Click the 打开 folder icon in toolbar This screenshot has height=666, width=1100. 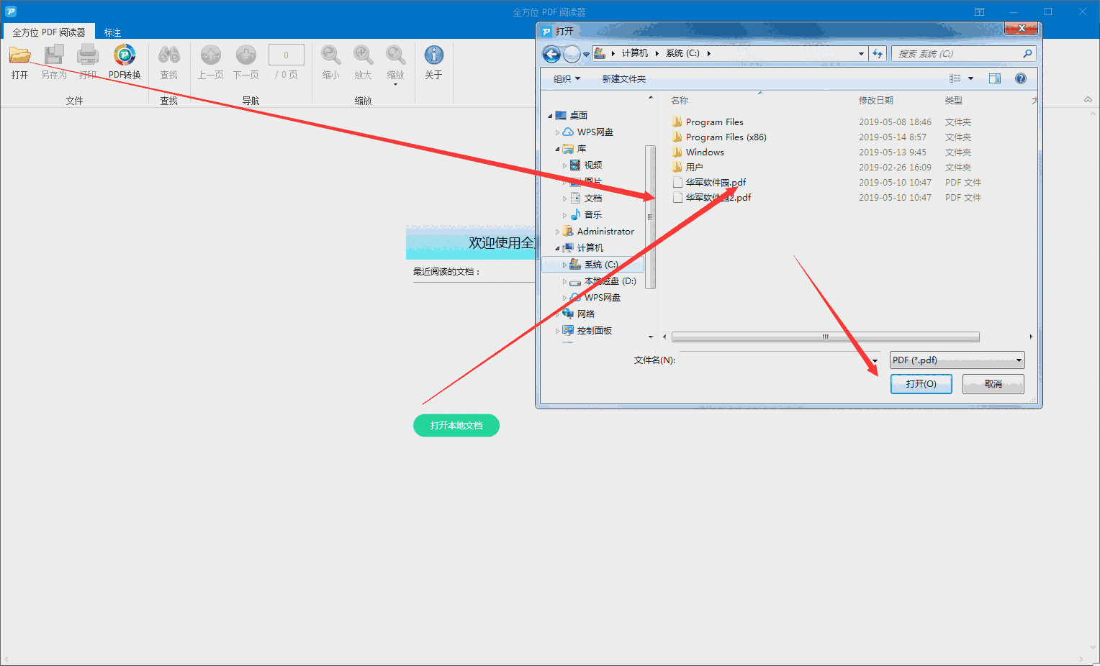19,55
